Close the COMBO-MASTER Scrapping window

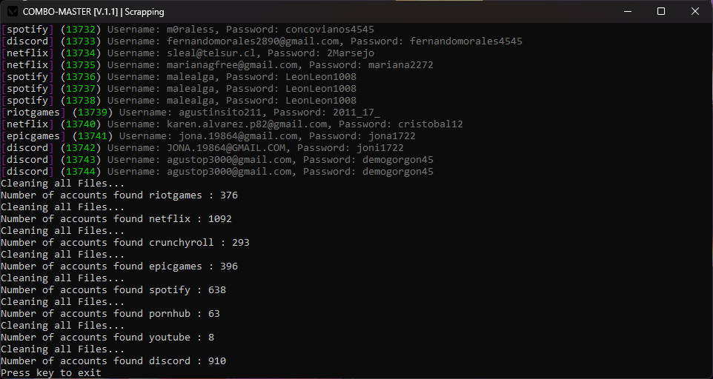[694, 11]
